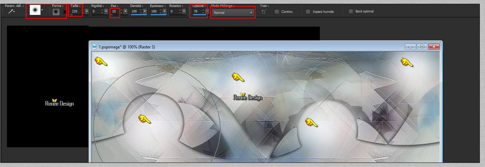This screenshot has width=485, height=167.
Task: Click the 1.pspimage window title icon
Action: [95, 47]
